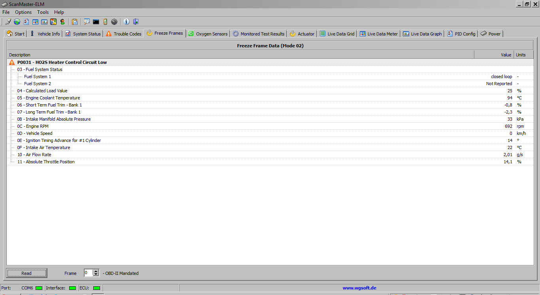Select the 03 - Fuel System Status row
The height and width of the screenshot is (295, 540).
pos(40,69)
